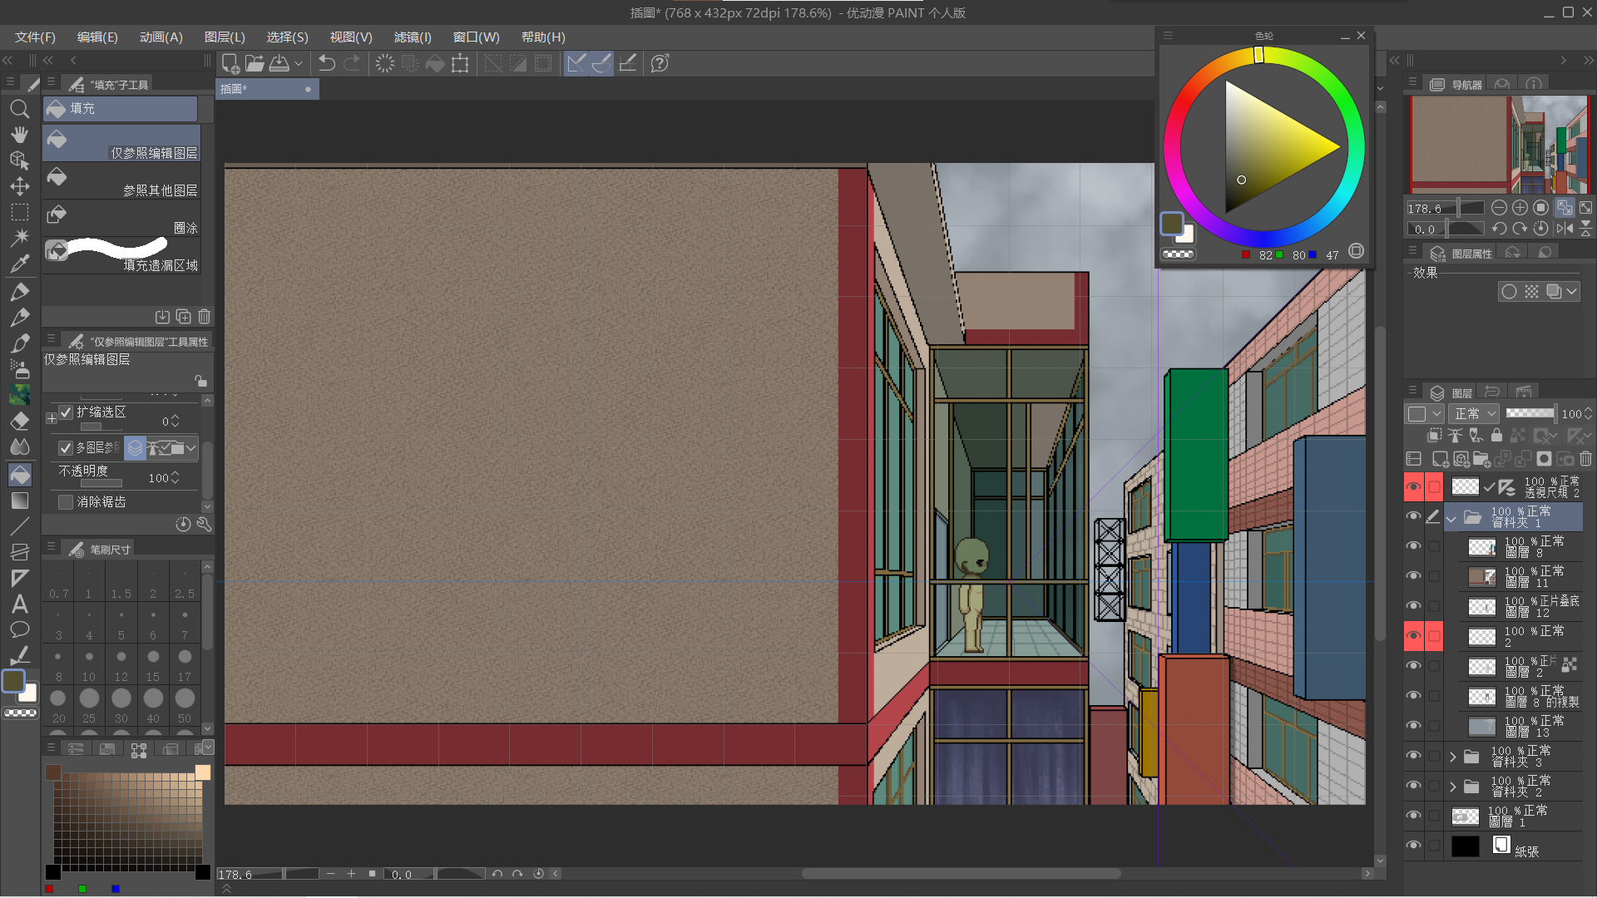Click the Undo icon in command bar
This screenshot has width=1597, height=898.
[x=327, y=63]
